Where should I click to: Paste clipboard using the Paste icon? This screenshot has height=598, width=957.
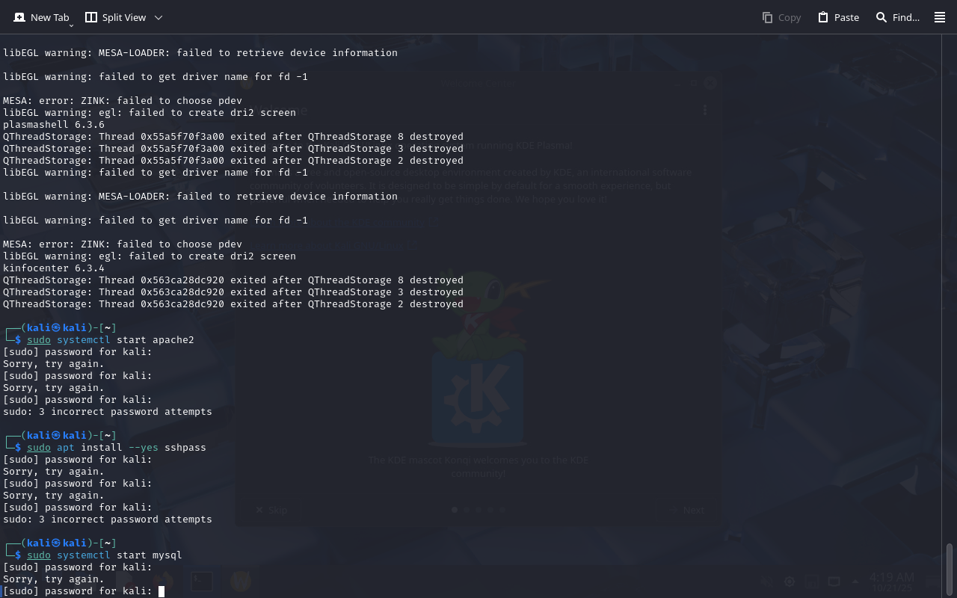(x=823, y=17)
